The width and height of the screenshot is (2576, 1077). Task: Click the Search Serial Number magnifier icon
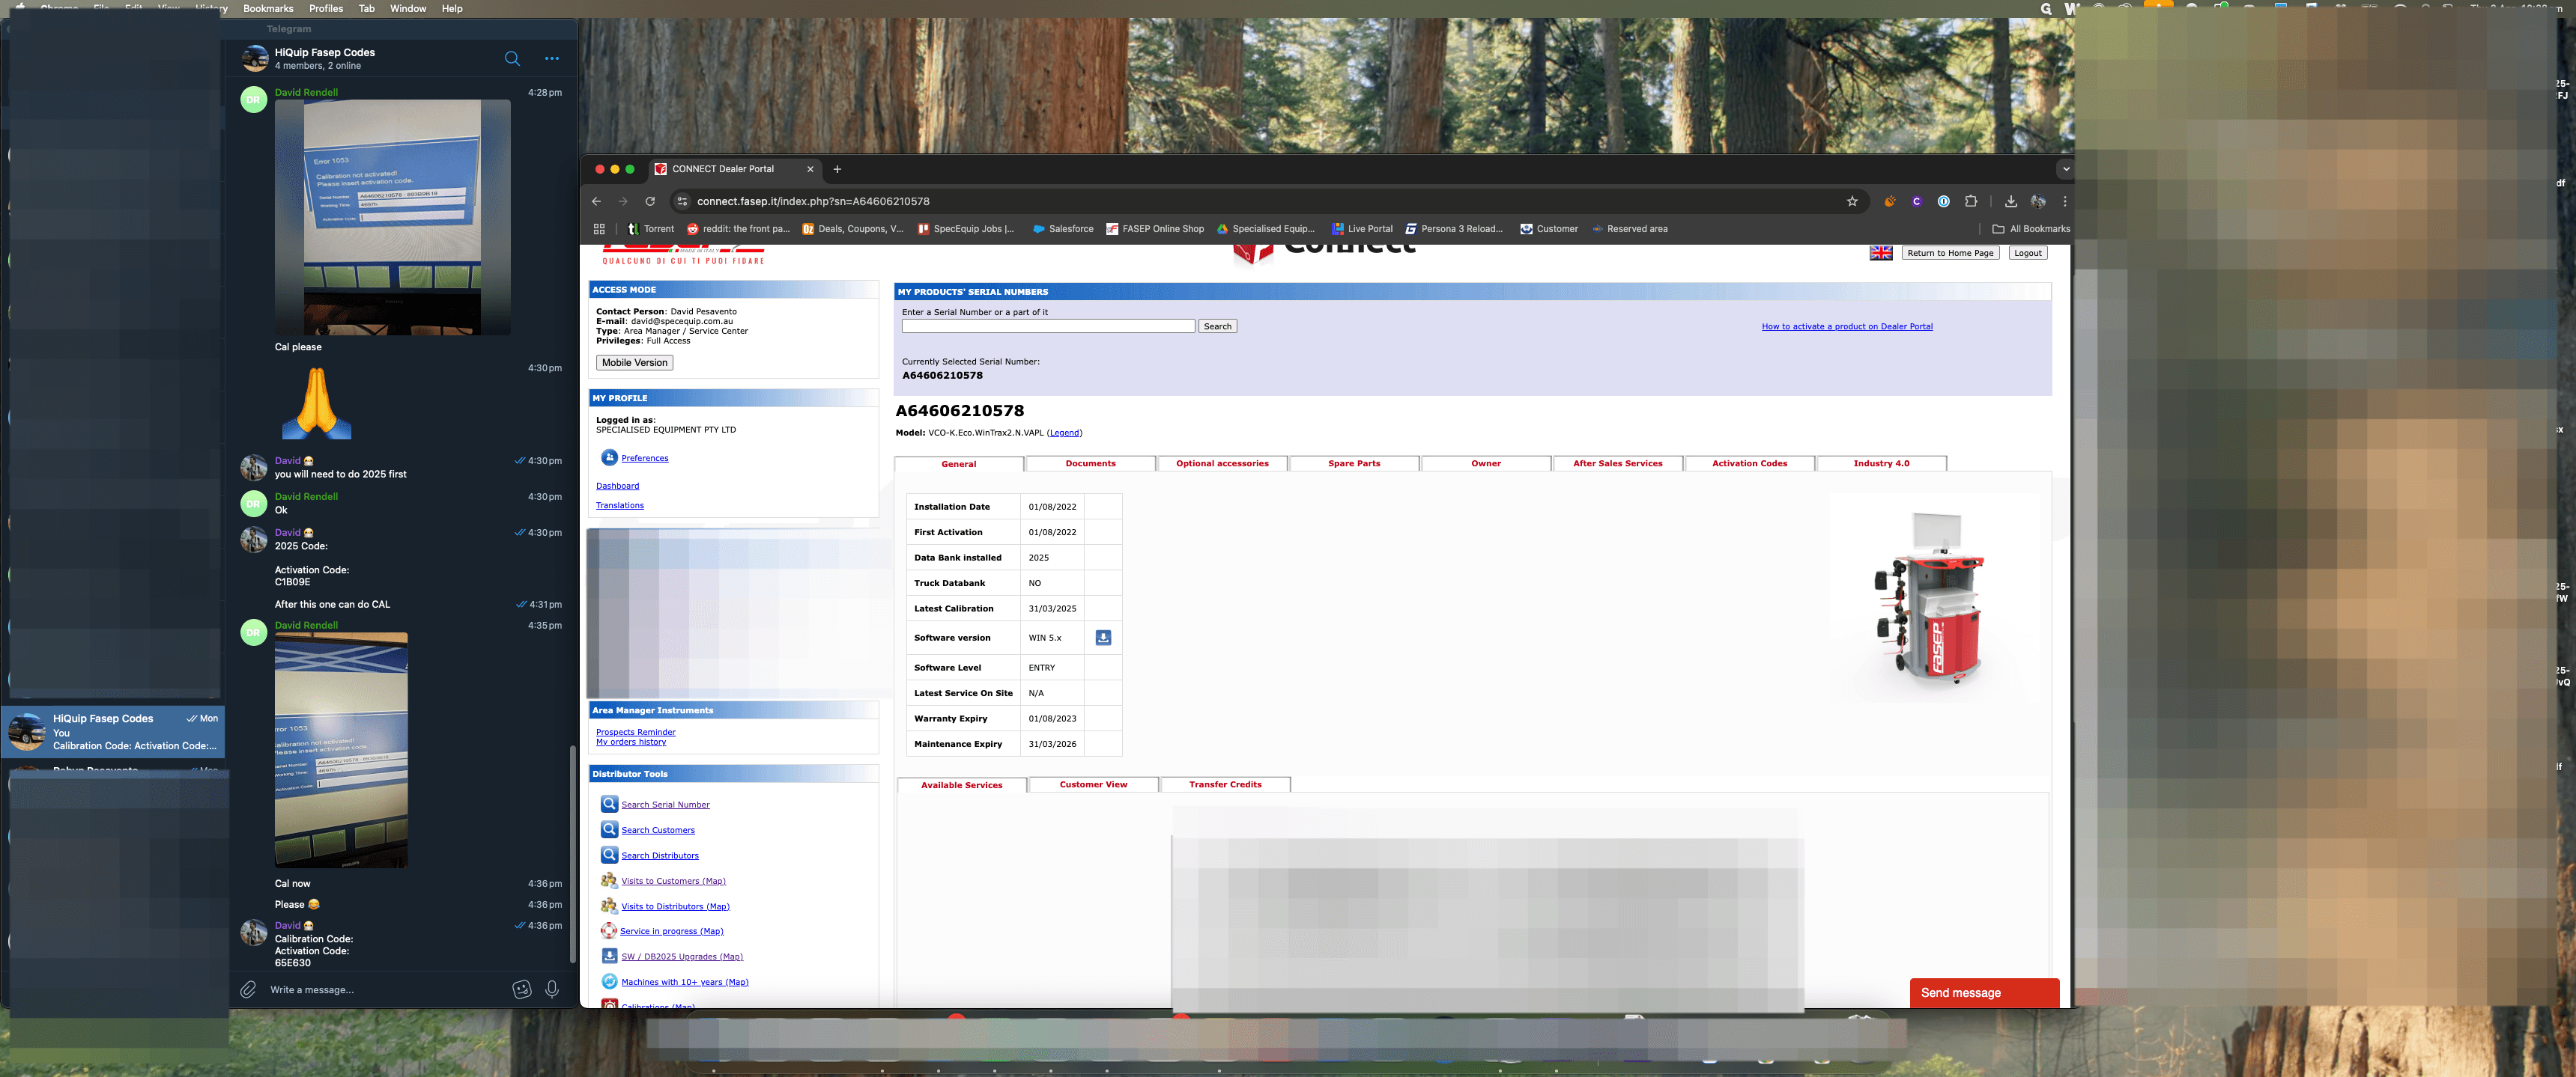[609, 805]
